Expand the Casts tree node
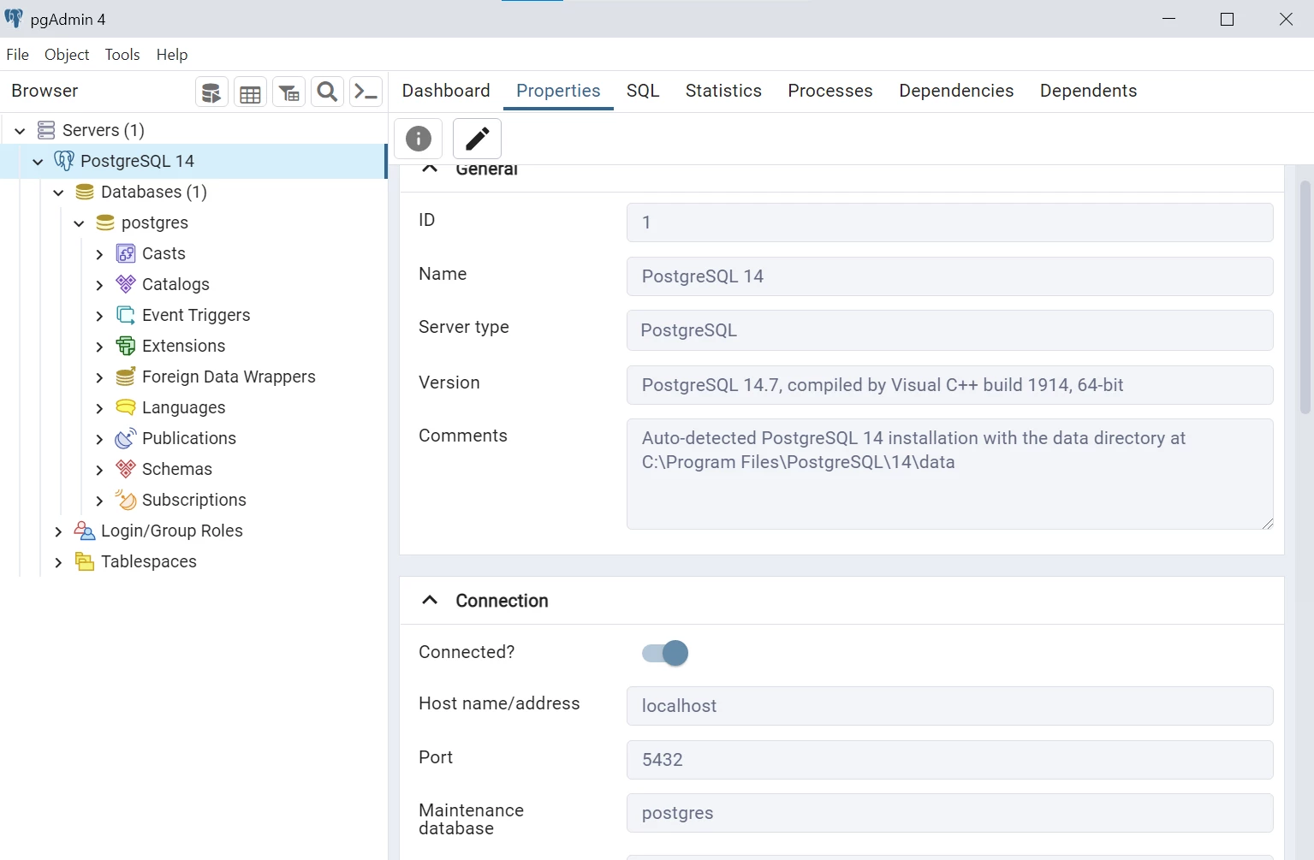The height and width of the screenshot is (860, 1314). (99, 254)
